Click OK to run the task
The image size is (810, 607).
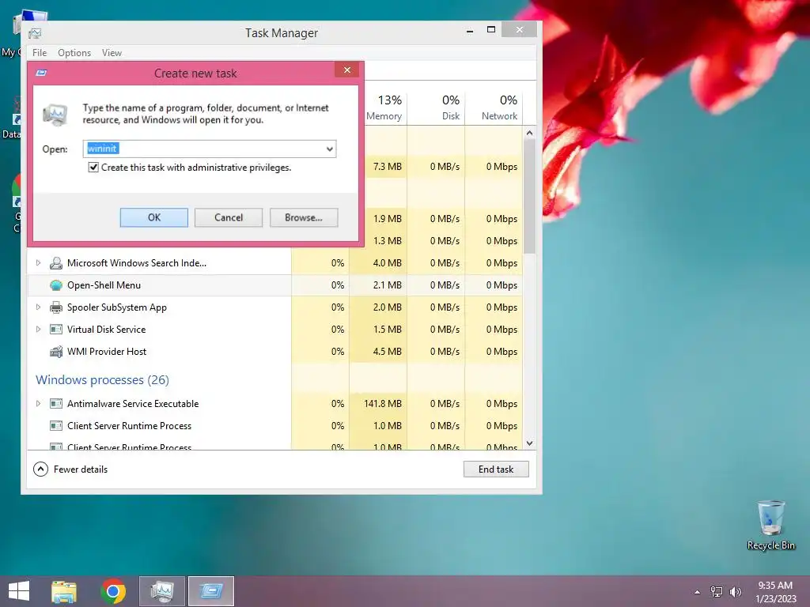(x=154, y=218)
